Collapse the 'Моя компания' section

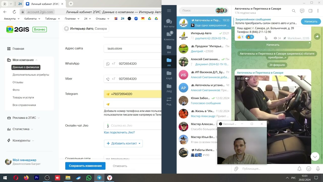[x=36, y=60]
